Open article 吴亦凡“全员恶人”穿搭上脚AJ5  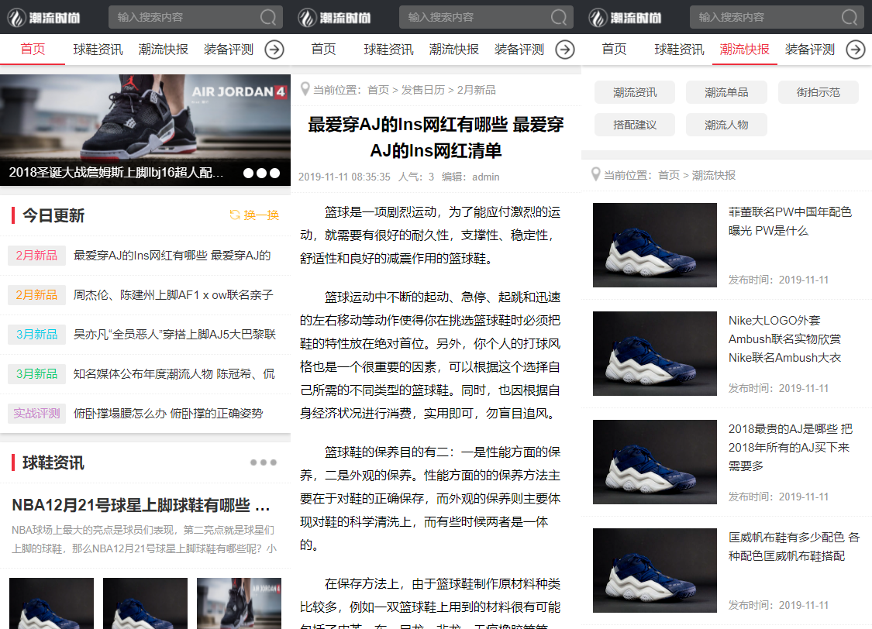click(174, 334)
